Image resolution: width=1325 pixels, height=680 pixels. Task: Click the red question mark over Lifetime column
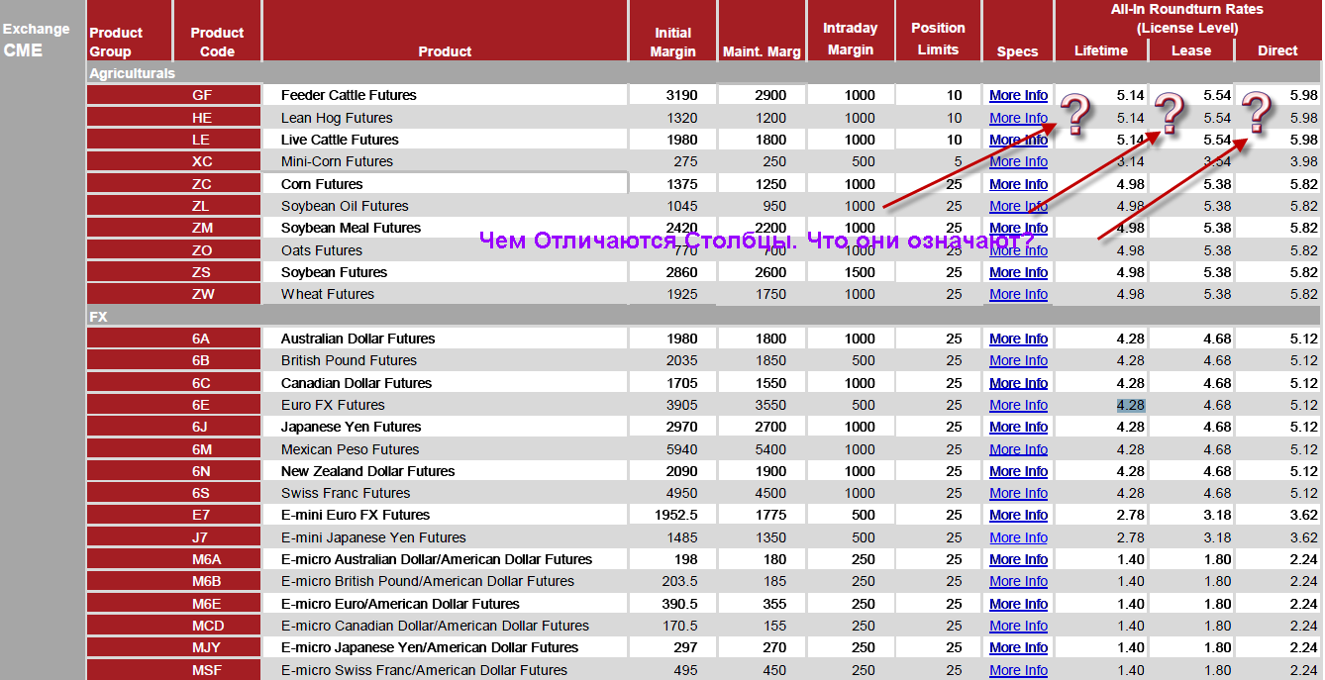point(1077,115)
